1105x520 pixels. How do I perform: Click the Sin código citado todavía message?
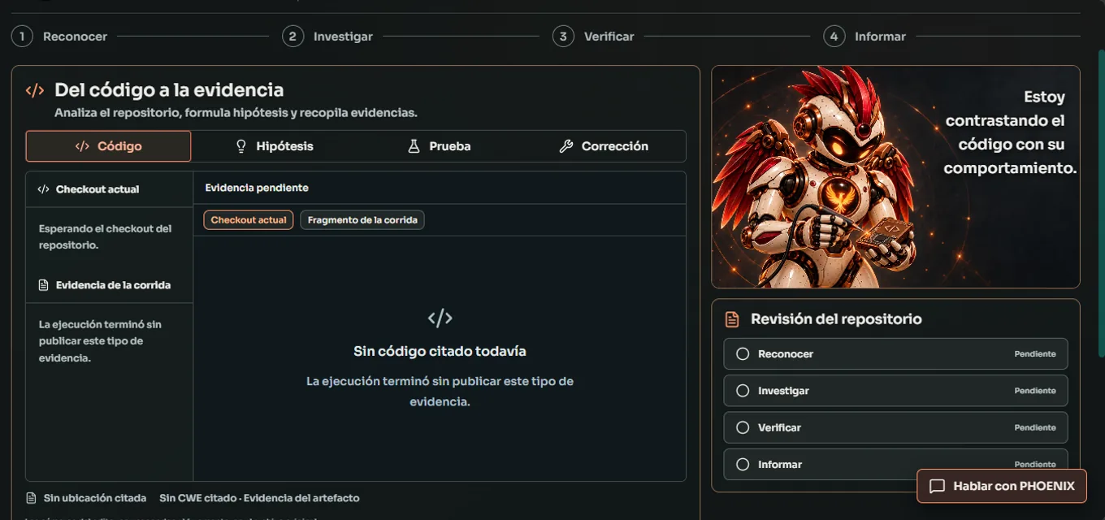pos(440,352)
